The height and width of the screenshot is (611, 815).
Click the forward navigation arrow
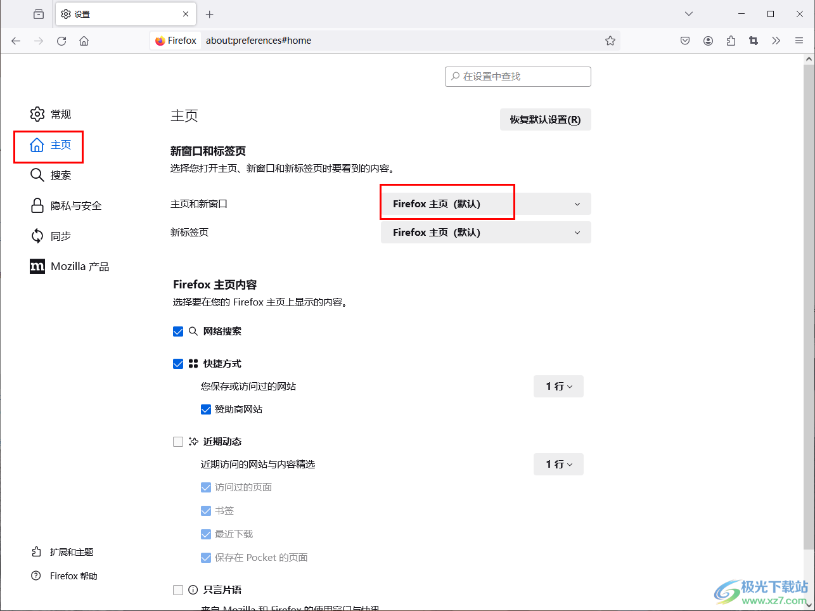point(39,41)
